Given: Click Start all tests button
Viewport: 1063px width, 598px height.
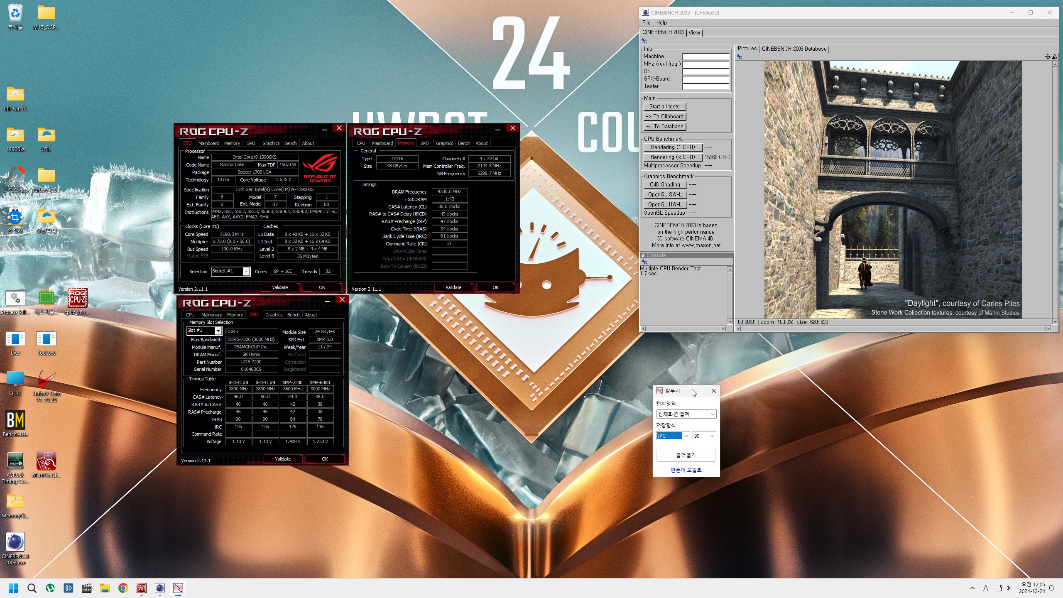Looking at the screenshot, I should coord(664,107).
